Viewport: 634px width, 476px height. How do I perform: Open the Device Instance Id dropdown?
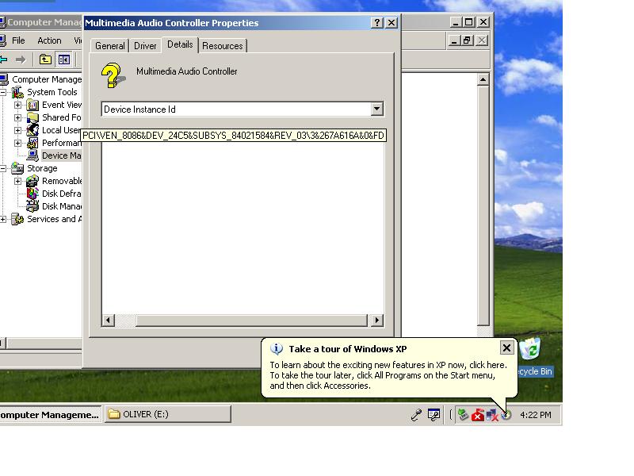point(376,109)
